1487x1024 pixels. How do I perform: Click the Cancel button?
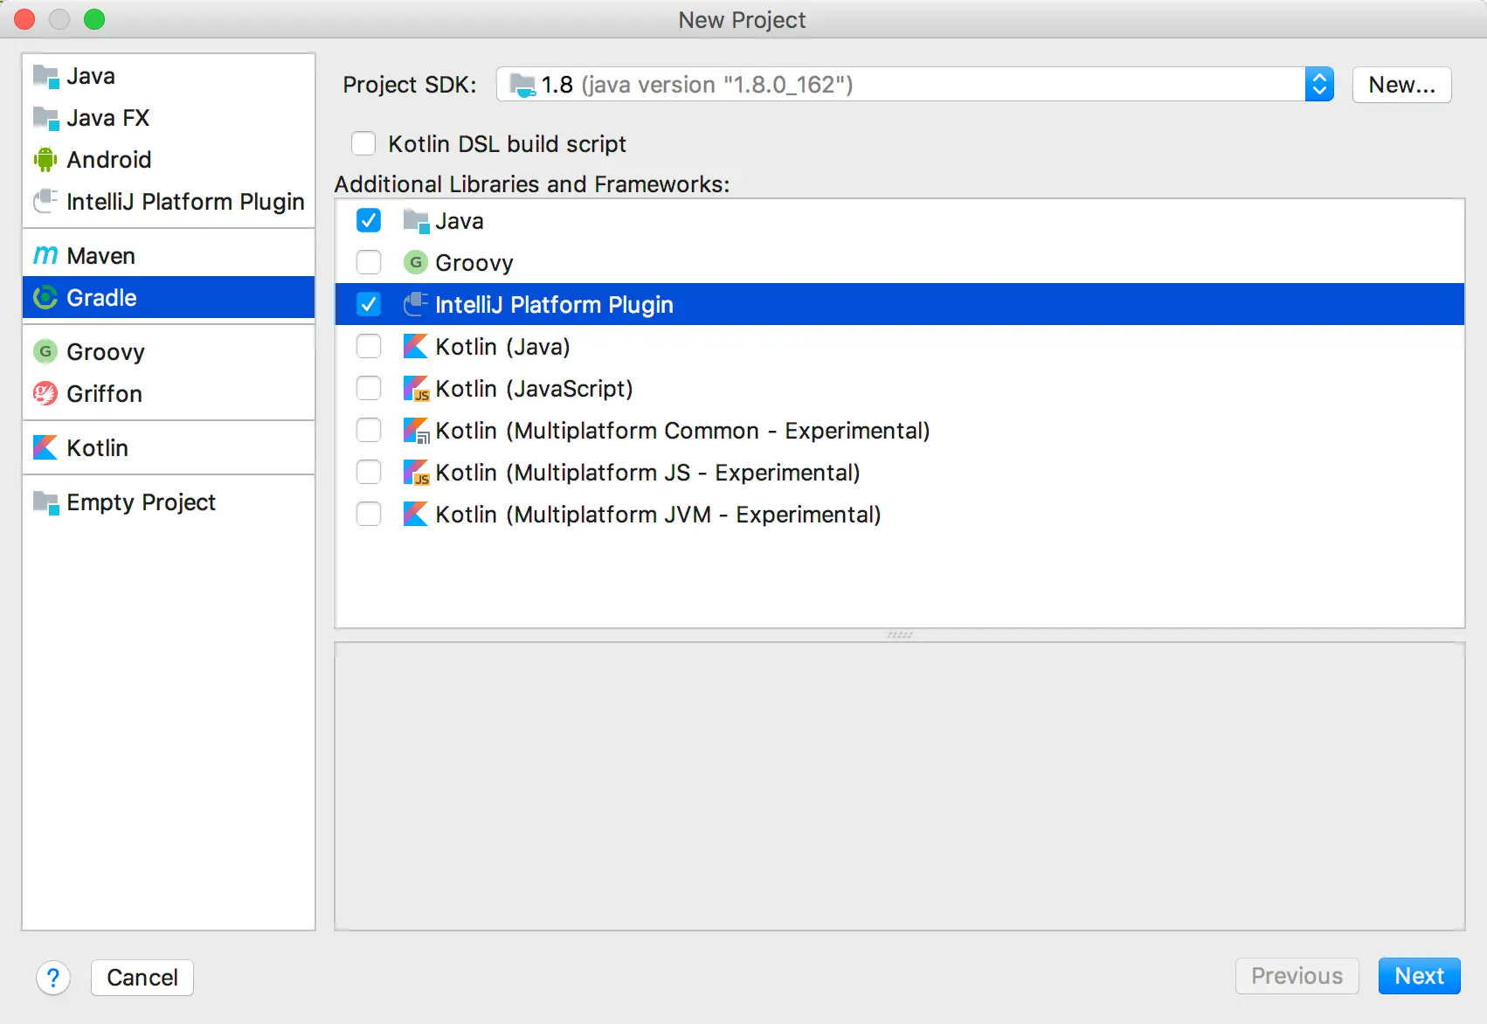[142, 978]
